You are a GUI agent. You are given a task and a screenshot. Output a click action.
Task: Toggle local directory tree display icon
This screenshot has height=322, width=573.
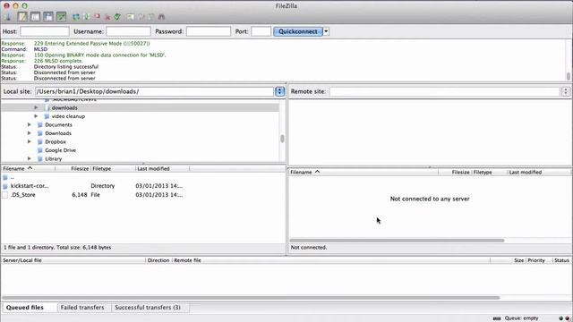click(x=35, y=16)
